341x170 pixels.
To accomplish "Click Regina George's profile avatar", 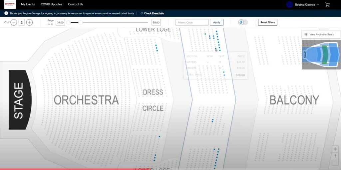I will (x=289, y=5).
